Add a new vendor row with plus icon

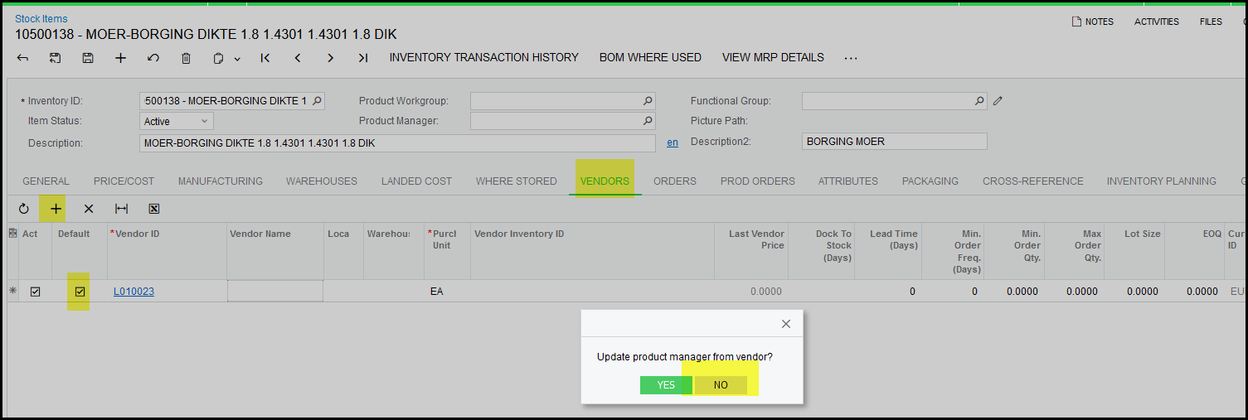click(56, 209)
